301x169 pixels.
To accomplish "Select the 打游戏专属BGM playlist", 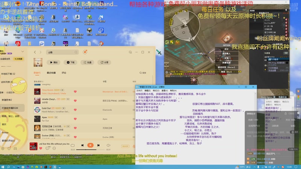I will coord(12,108).
